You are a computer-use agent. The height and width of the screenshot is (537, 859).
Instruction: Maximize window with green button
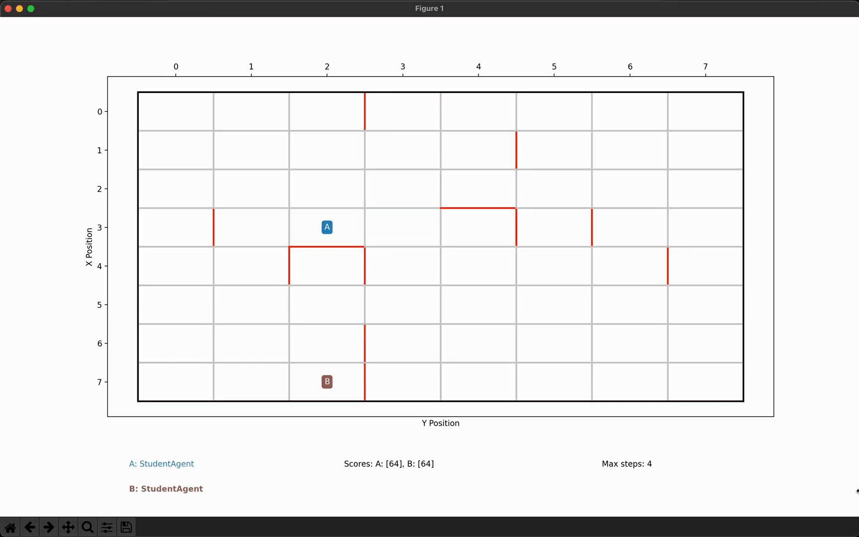[31, 8]
